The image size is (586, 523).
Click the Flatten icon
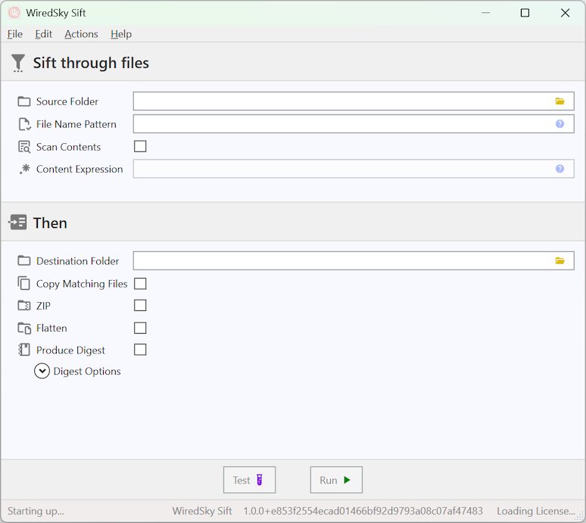click(24, 328)
